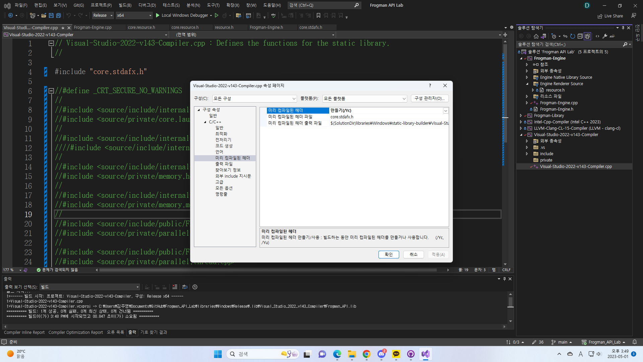Toggle bookmark icon in toolbar

[318, 15]
